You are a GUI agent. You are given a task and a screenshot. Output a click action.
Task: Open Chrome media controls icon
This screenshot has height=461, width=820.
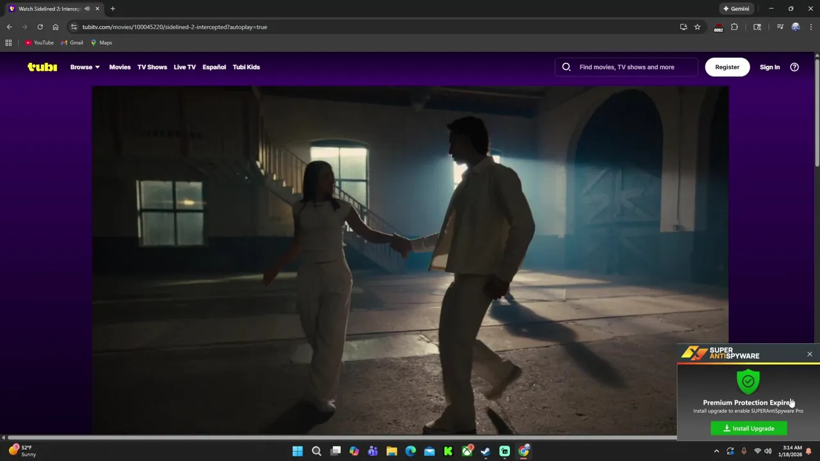point(780,27)
